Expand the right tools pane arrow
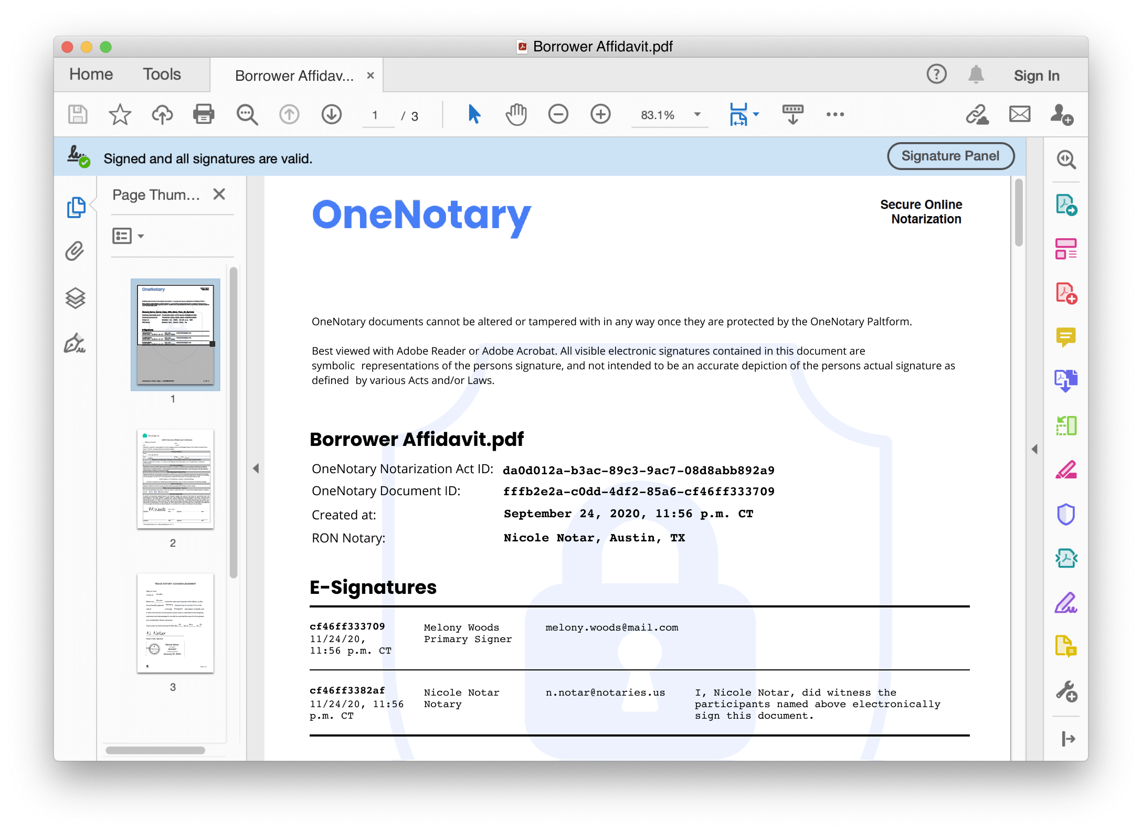 click(1034, 449)
